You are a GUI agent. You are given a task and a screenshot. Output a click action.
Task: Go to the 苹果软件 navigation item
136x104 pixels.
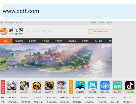tap(59, 41)
